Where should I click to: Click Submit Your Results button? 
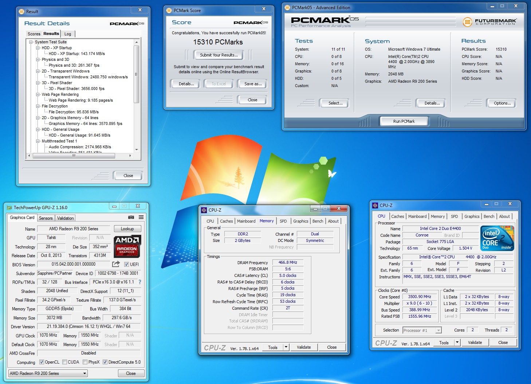point(219,55)
